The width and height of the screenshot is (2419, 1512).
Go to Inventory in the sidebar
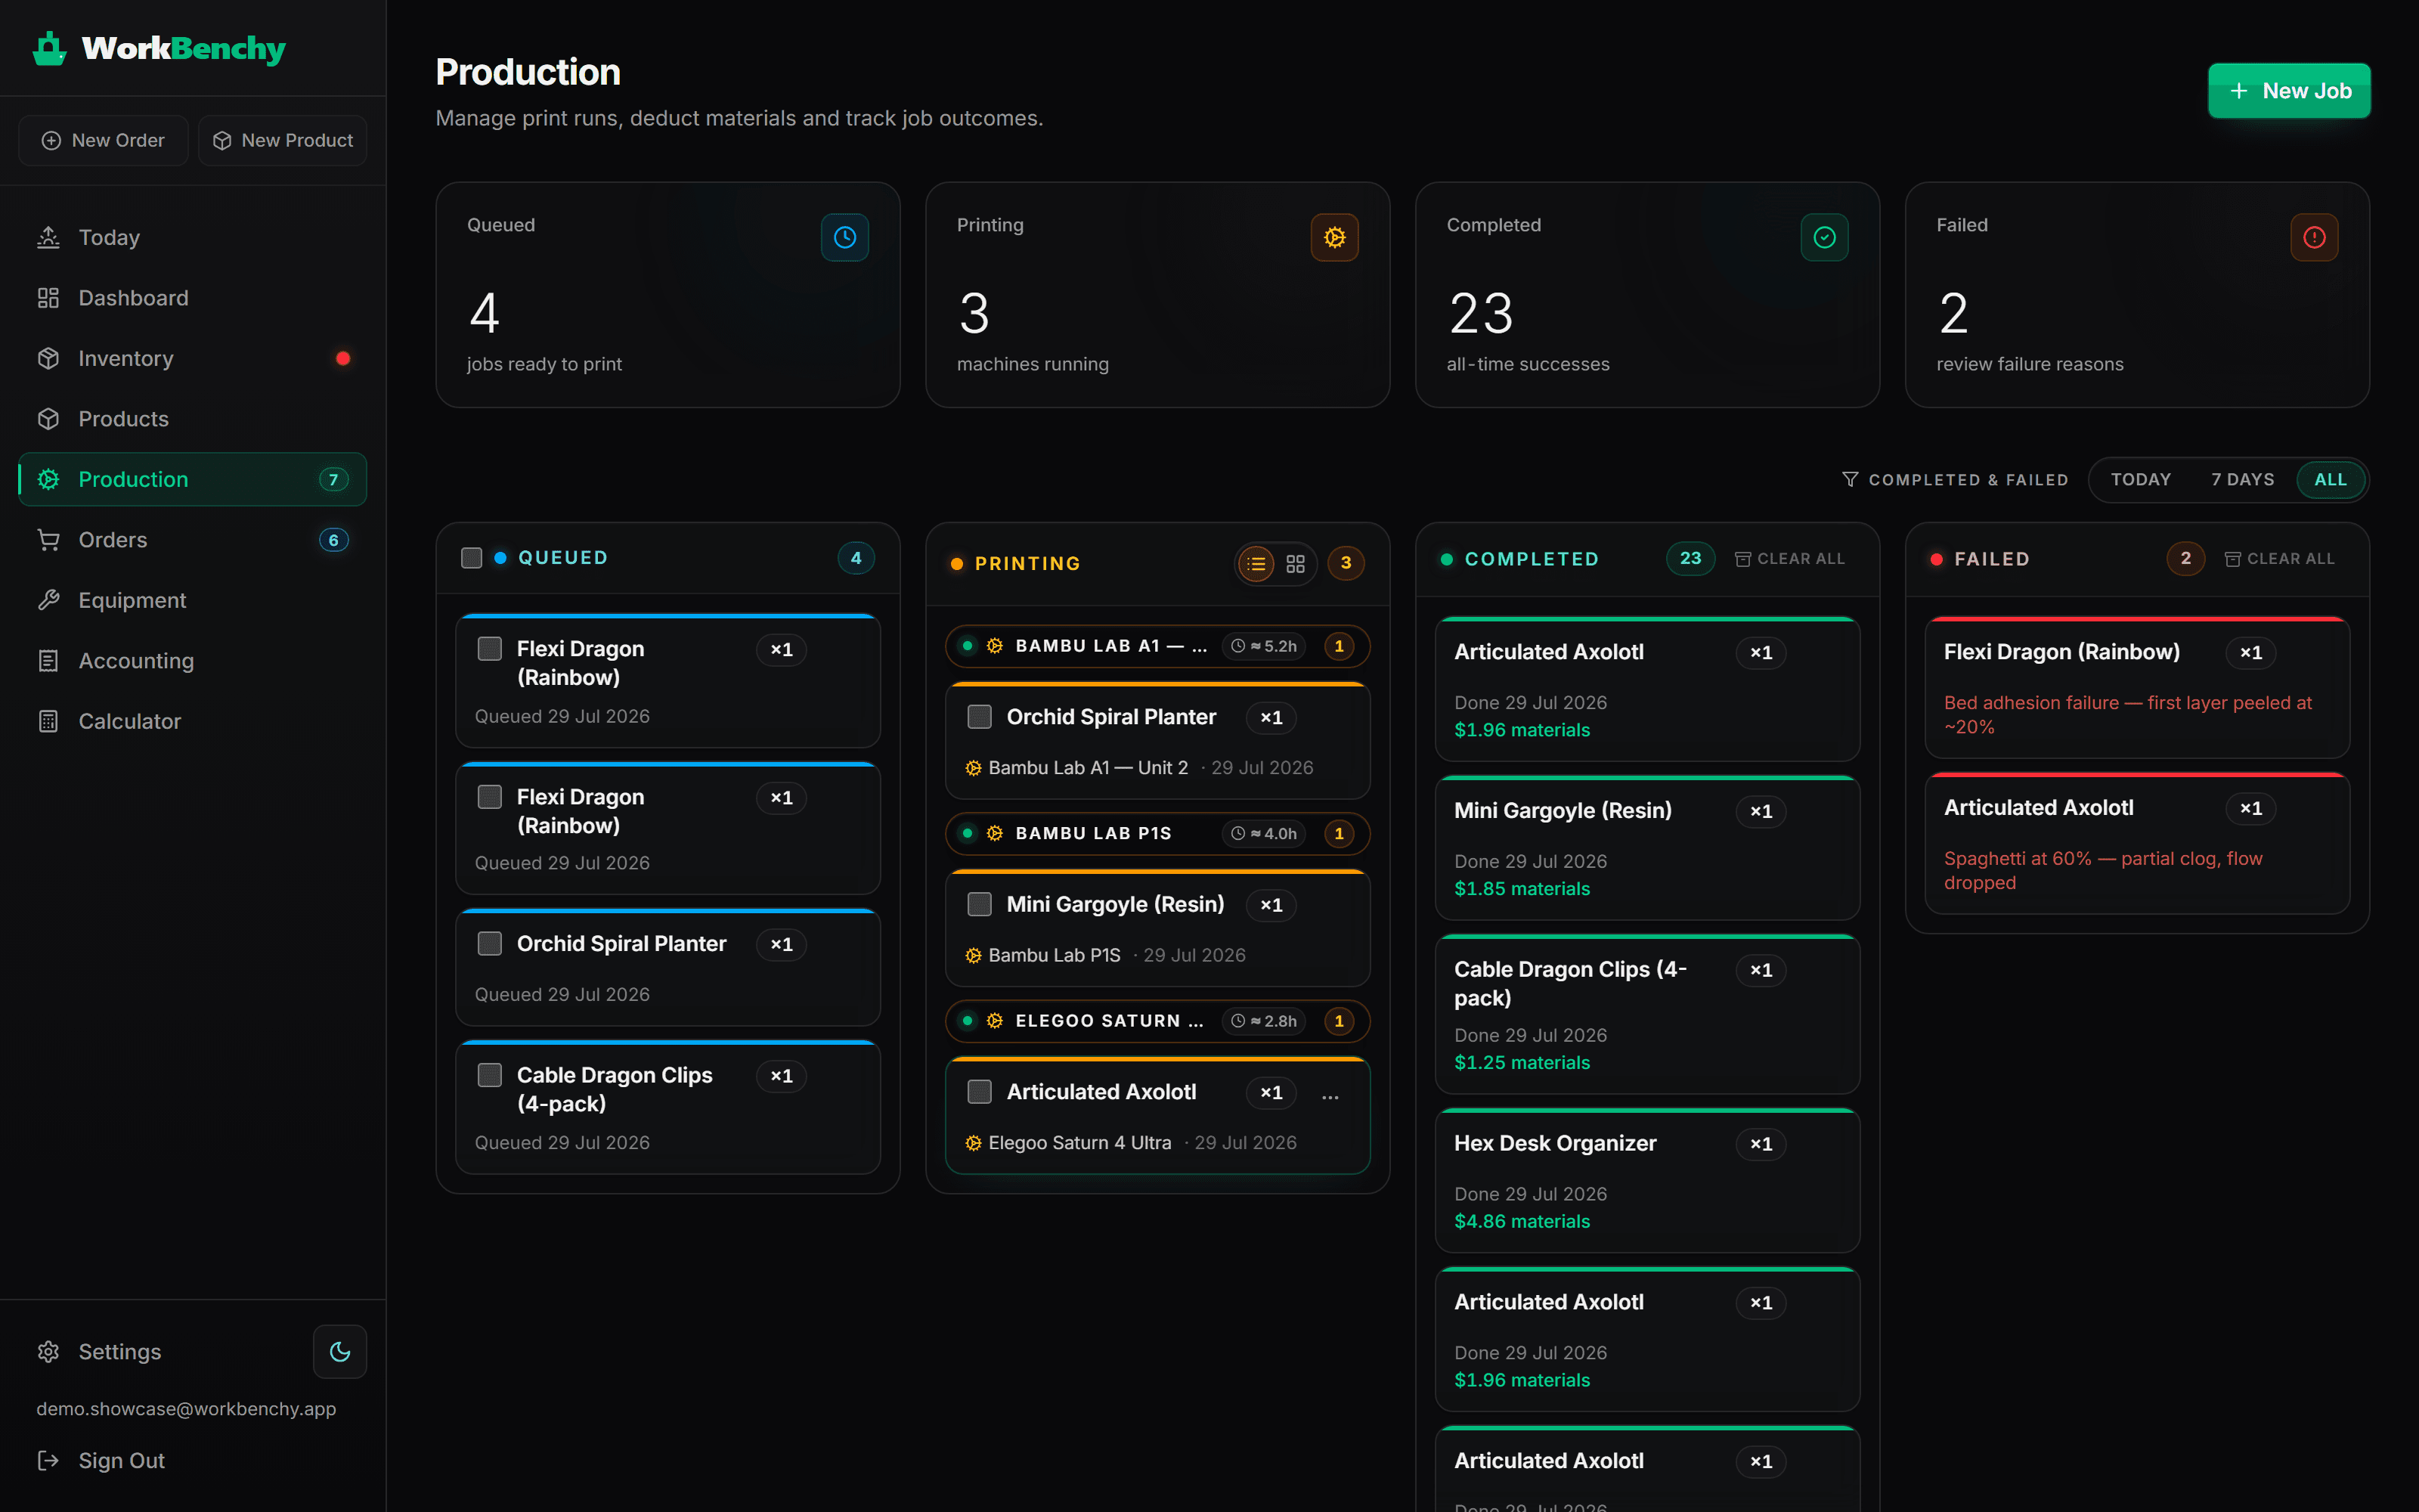click(192, 358)
